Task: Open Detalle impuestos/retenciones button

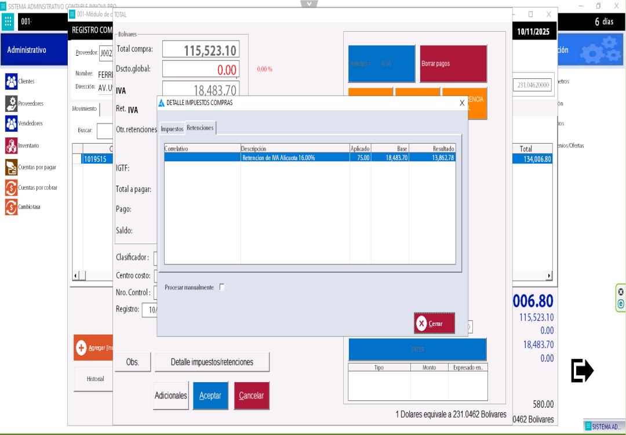Action: pyautogui.click(x=212, y=362)
